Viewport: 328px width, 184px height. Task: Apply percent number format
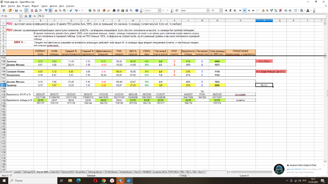pos(267,10)
